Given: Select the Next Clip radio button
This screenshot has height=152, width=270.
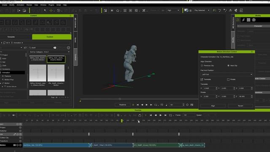Looking at the screenshot, I should [229, 66].
